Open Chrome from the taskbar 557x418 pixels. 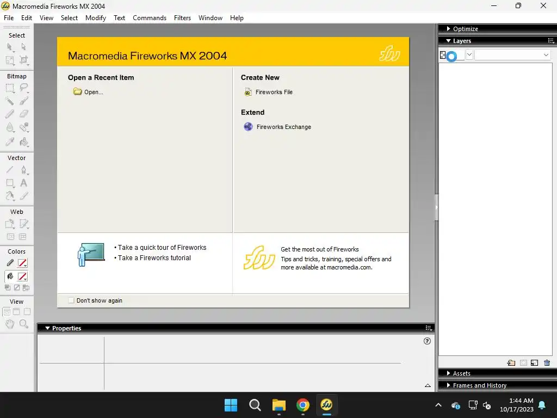pos(302,405)
